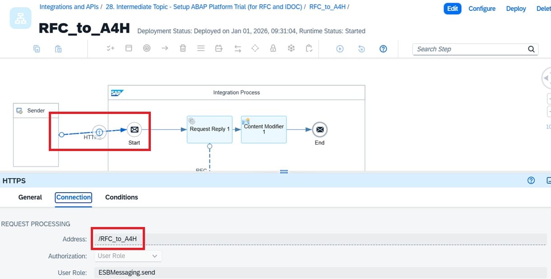
Task: Click the help question mark in toolbar
Action: click(383, 49)
